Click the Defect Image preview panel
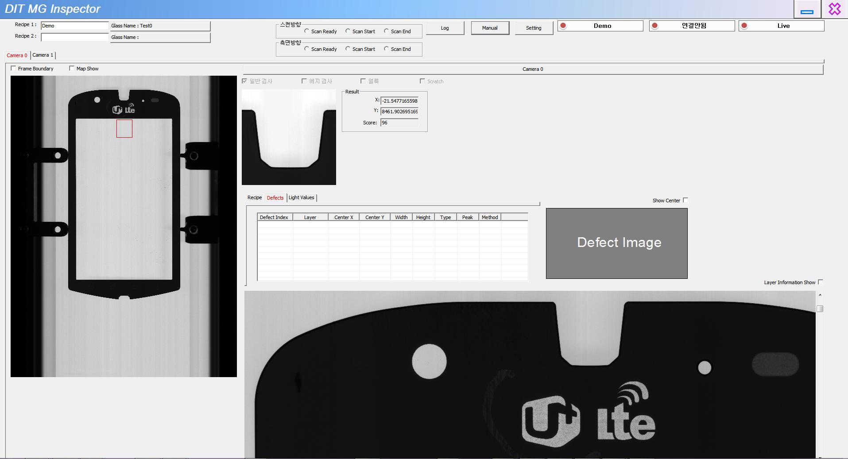848x459 pixels. click(x=617, y=243)
